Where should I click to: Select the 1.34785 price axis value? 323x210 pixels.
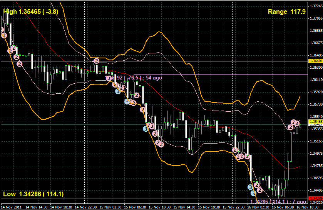(x=316, y=166)
